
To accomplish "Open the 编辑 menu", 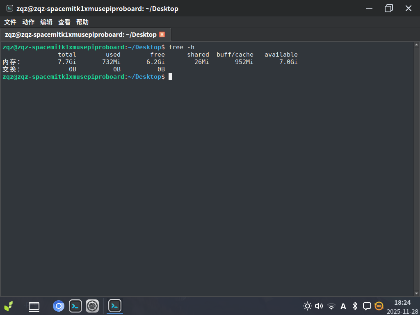I will tap(46, 22).
